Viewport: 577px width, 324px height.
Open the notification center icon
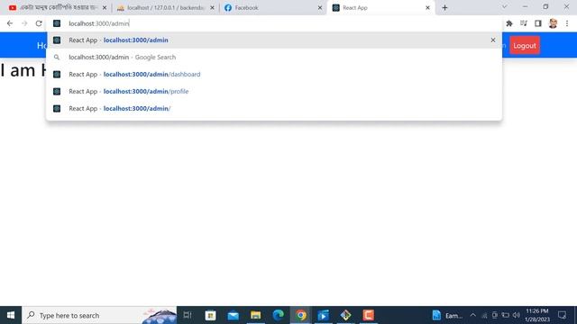pos(562,315)
